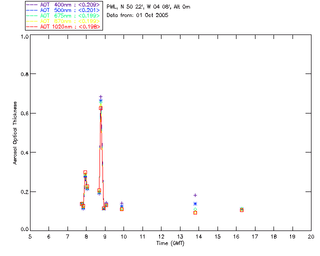Click the y-axis tick label 0.0
The height and width of the screenshot is (256, 320).
point(24,229)
